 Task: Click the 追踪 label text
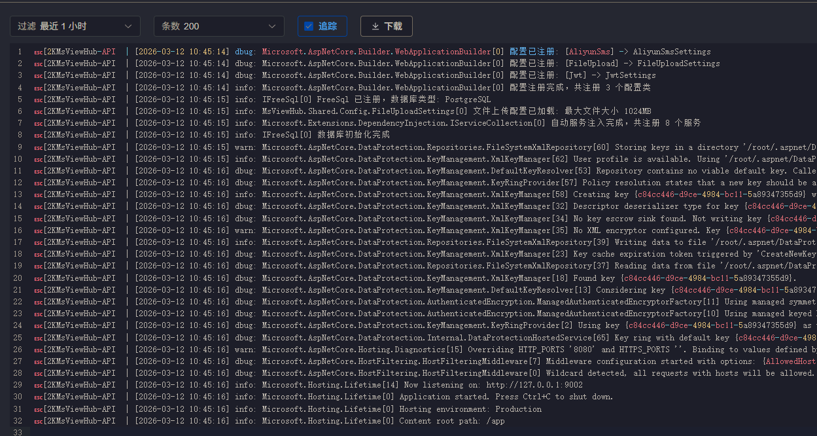(328, 26)
